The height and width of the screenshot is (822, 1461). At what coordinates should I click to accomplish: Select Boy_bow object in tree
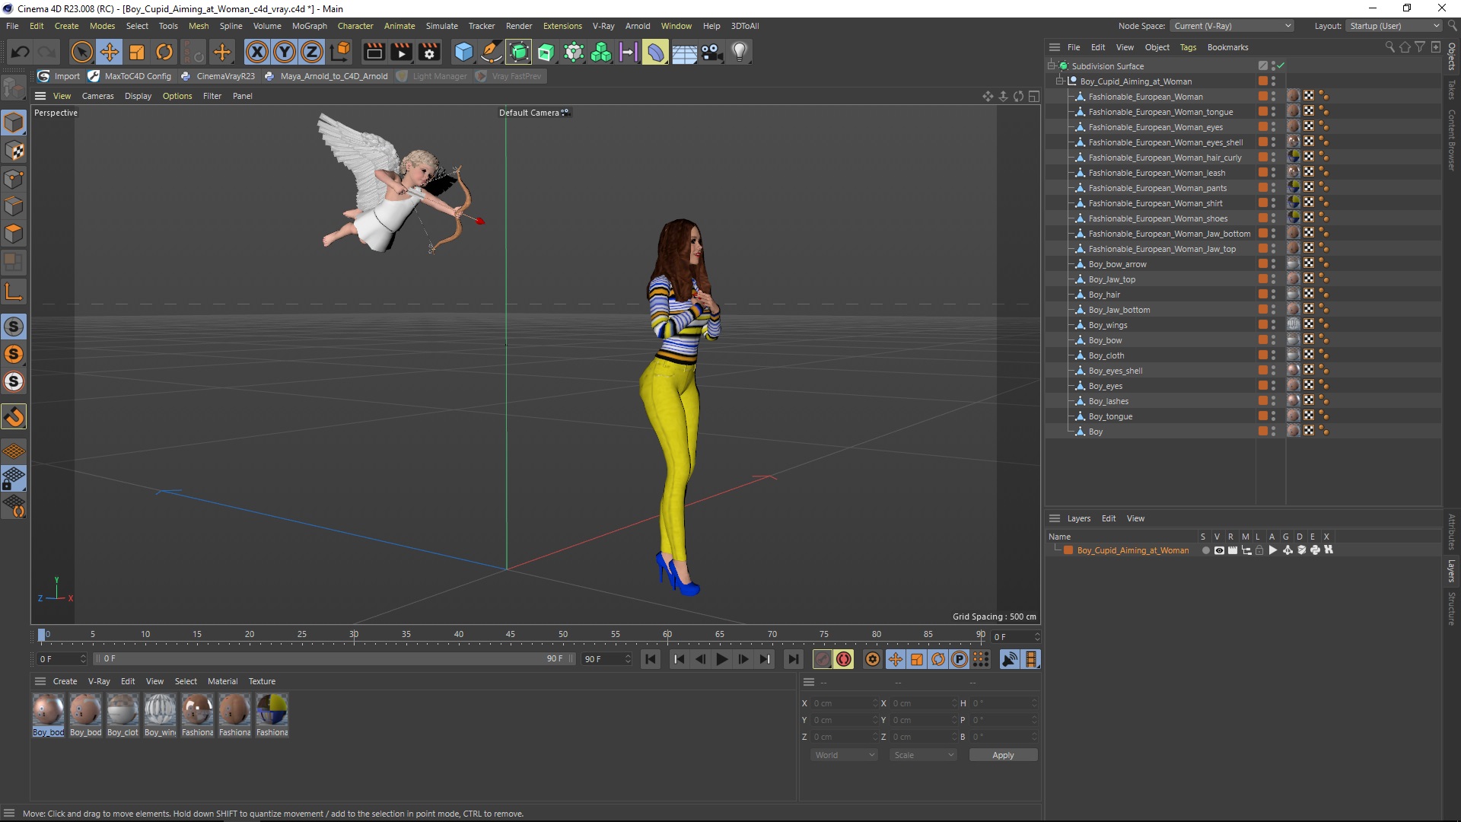[1105, 340]
